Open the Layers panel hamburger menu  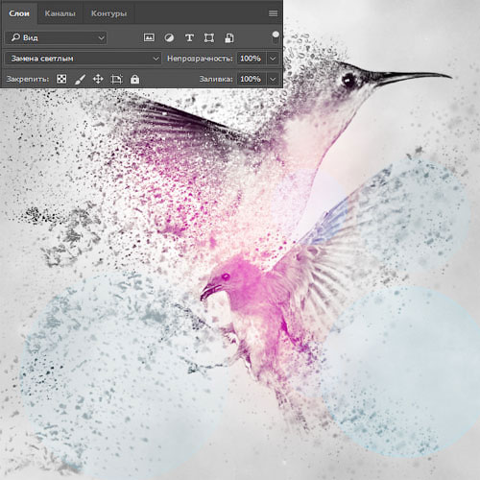pyautogui.click(x=273, y=13)
